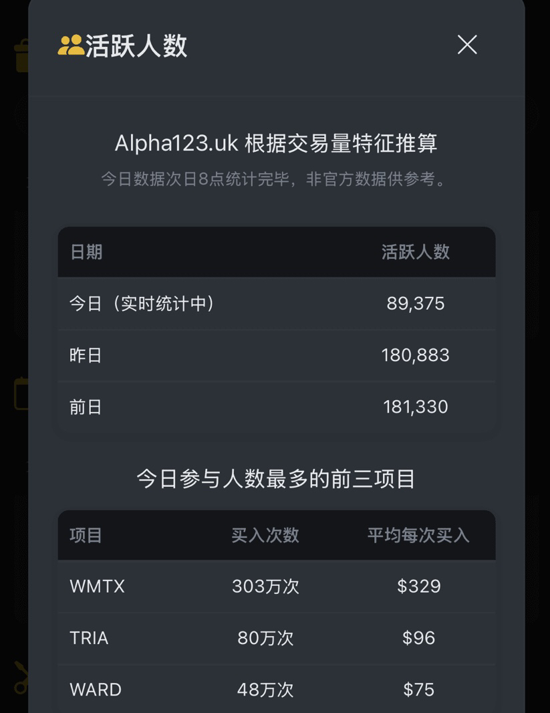Click the 日期 column header

pos(86,252)
